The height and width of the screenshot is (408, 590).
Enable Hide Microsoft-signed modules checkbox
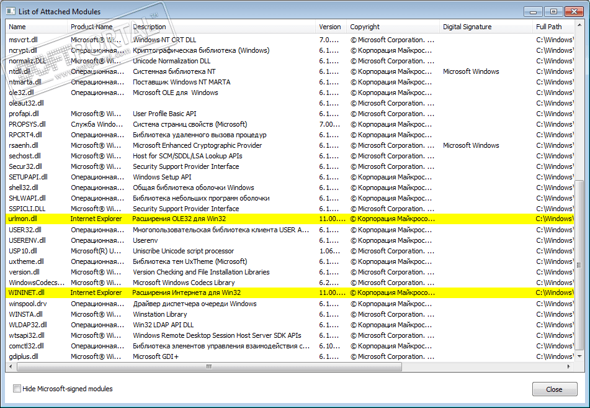tap(17, 388)
